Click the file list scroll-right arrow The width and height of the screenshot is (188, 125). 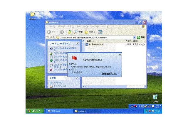[x=145, y=86]
